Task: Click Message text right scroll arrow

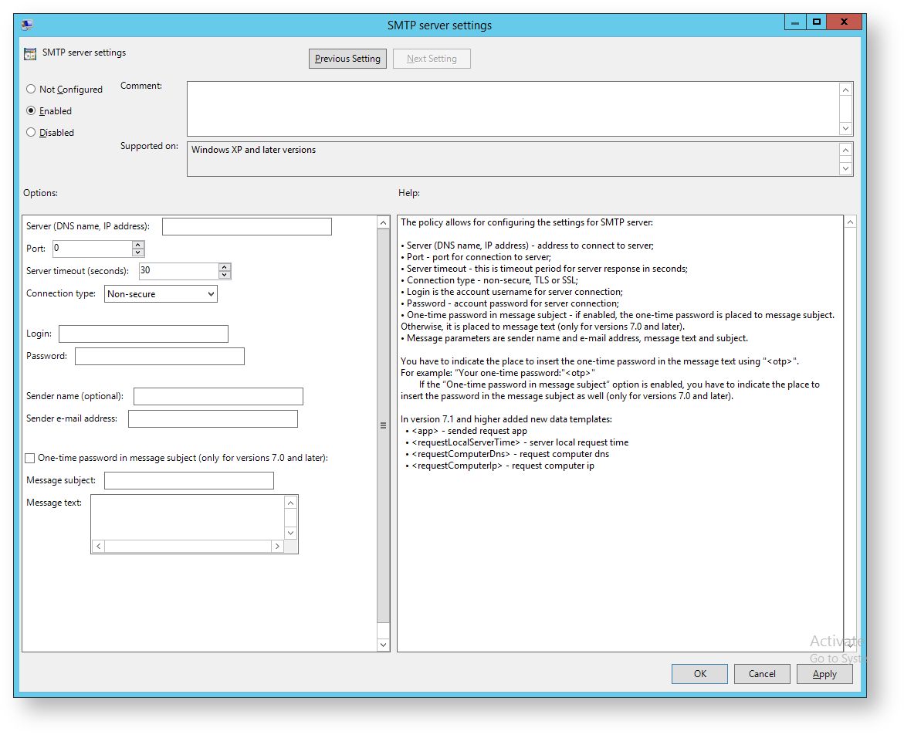Action: click(x=276, y=547)
